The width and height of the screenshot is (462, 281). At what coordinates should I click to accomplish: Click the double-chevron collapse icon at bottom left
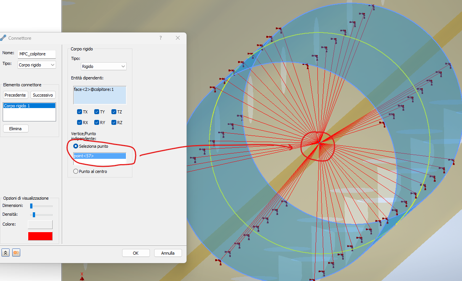(5, 252)
